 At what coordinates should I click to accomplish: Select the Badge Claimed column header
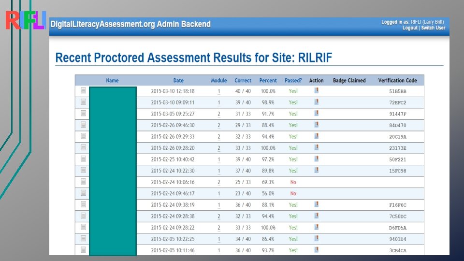(349, 81)
